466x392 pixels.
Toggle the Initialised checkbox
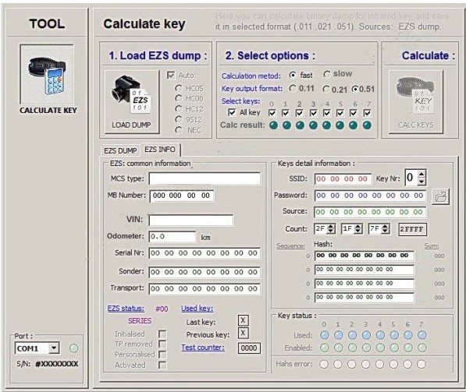162,334
